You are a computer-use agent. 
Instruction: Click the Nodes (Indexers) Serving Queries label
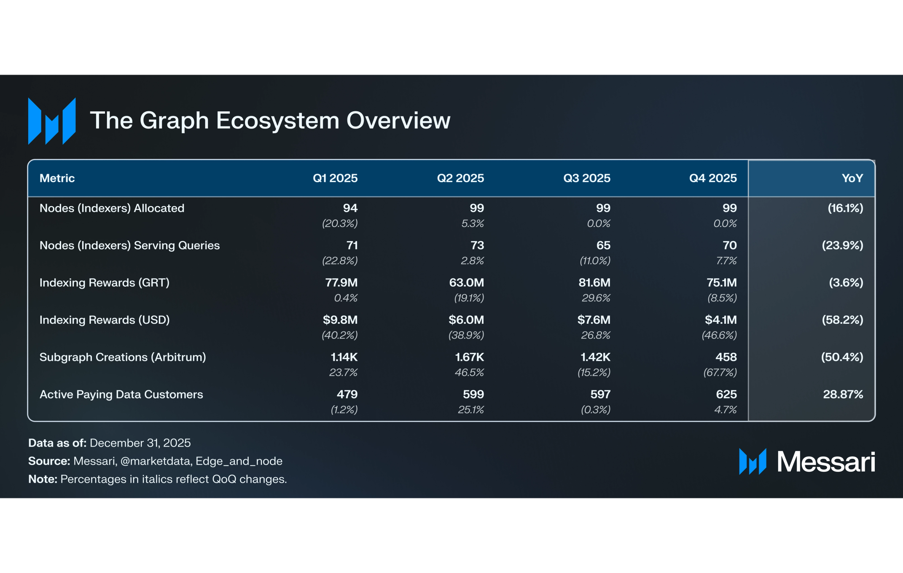(x=129, y=245)
